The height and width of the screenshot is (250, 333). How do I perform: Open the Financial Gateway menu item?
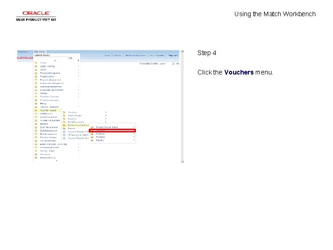pos(49,137)
